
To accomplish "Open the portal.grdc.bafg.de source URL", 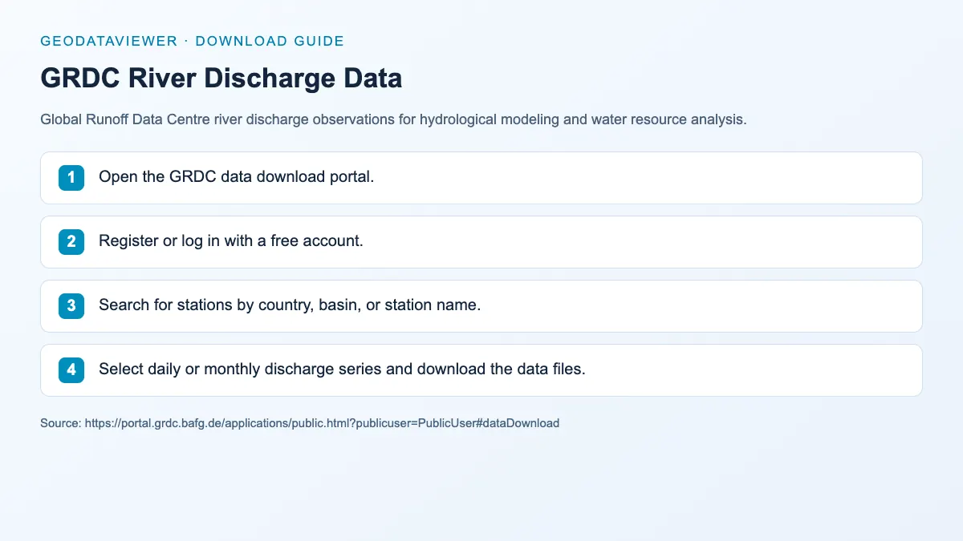I will coord(321,422).
